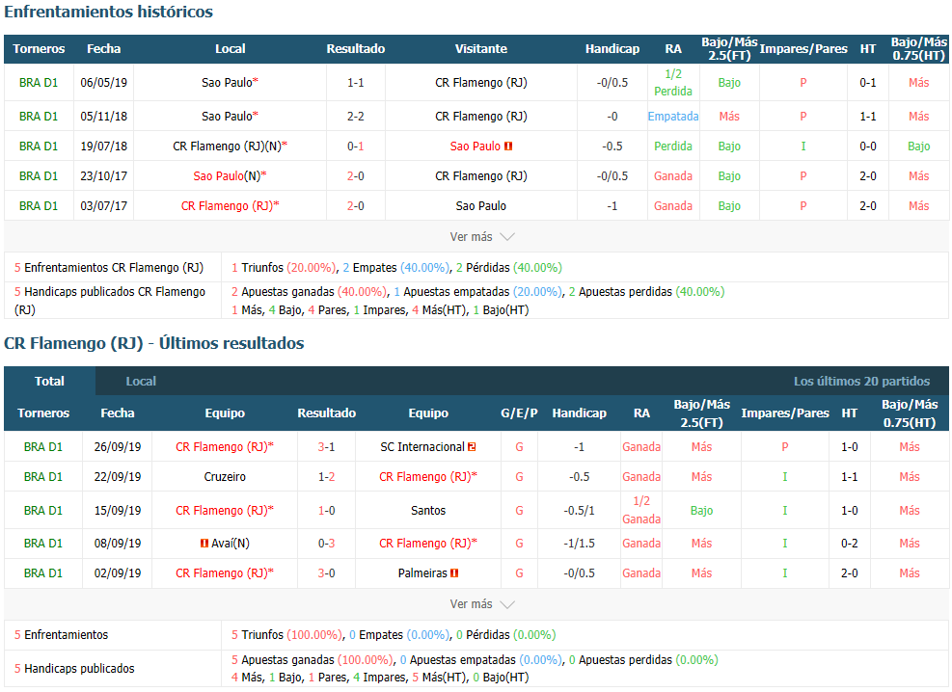Image resolution: width=952 pixels, height=692 pixels.
Task: Click result 1-1 on 06/05/19 match
Action: tap(356, 83)
